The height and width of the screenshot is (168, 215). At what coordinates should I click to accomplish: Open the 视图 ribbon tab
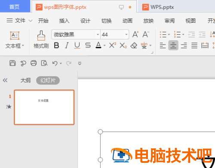click(190, 21)
